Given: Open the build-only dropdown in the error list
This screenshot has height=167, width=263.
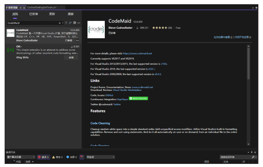Looking at the screenshot, I should (100, 157).
